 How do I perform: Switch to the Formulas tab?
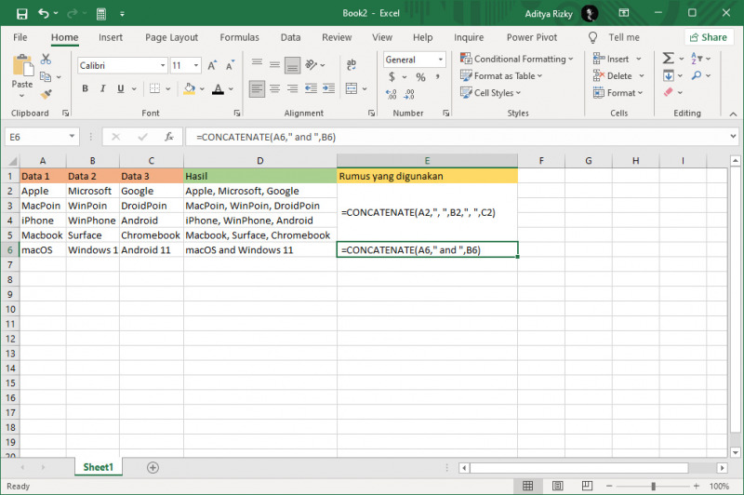click(239, 37)
